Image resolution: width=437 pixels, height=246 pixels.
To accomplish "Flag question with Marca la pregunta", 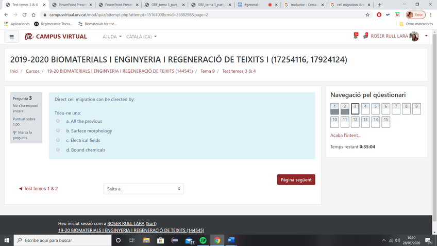I will coord(23,135).
